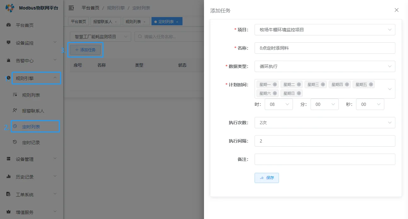The width and height of the screenshot is (408, 219).
Task: Click the 平台首页 dashboard icon in sidebar
Action: click(x=9, y=25)
